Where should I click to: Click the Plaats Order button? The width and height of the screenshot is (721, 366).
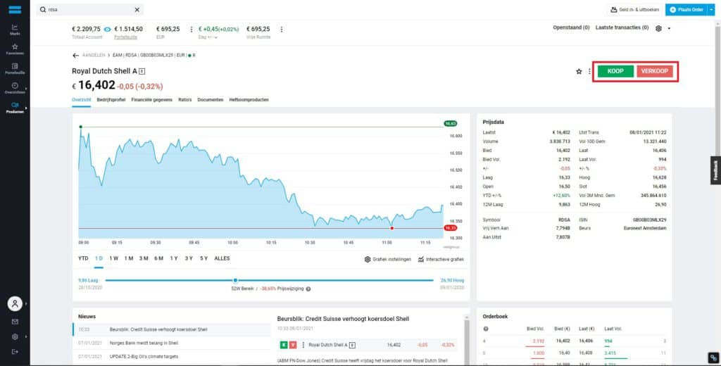coord(686,10)
